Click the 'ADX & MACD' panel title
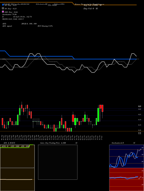 click(9, 143)
